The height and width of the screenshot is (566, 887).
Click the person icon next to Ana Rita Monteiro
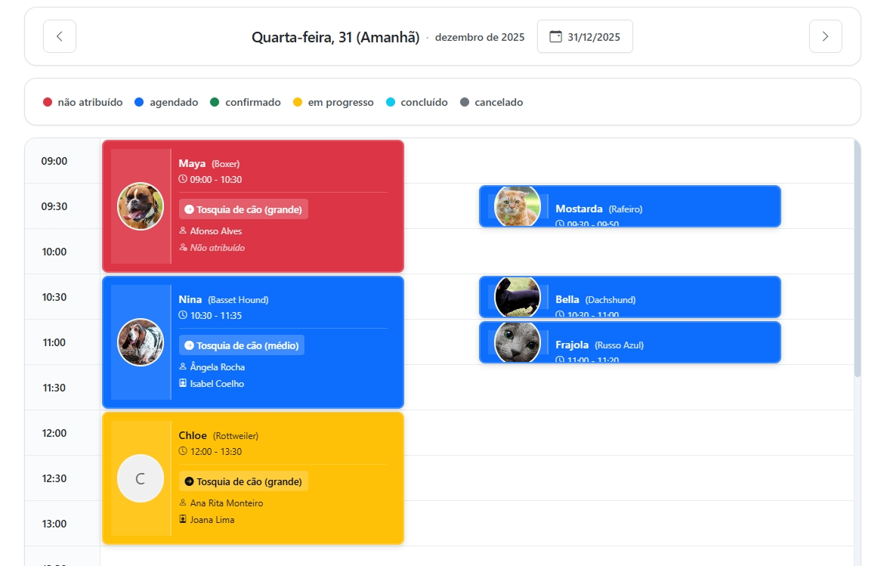[x=184, y=503]
